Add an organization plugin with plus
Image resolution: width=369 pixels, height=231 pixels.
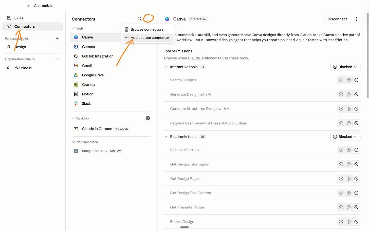[57, 59]
